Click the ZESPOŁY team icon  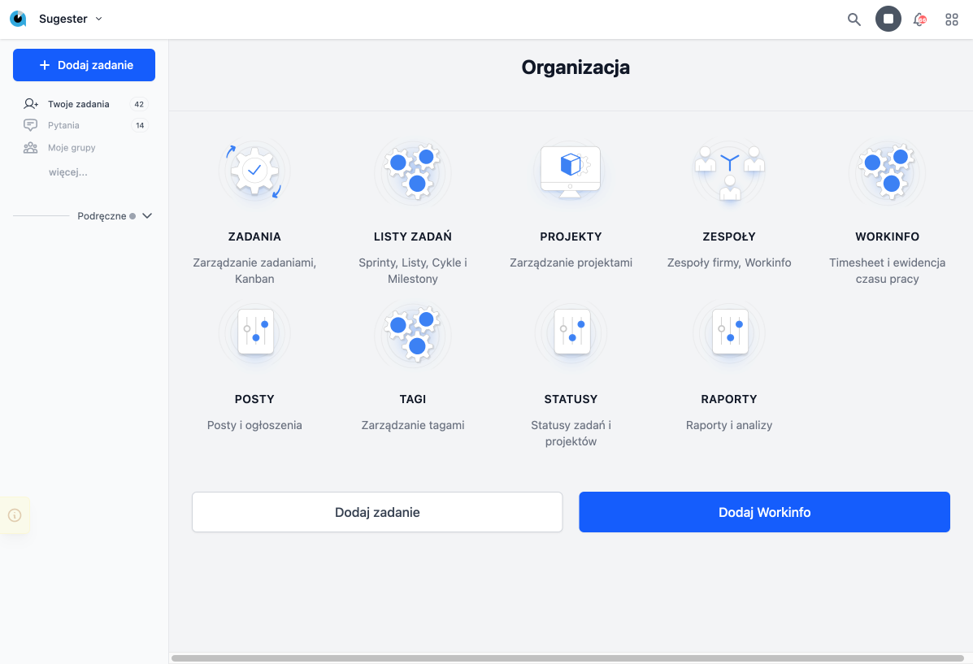point(729,171)
